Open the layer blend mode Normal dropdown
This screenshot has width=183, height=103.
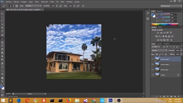(x=160, y=50)
